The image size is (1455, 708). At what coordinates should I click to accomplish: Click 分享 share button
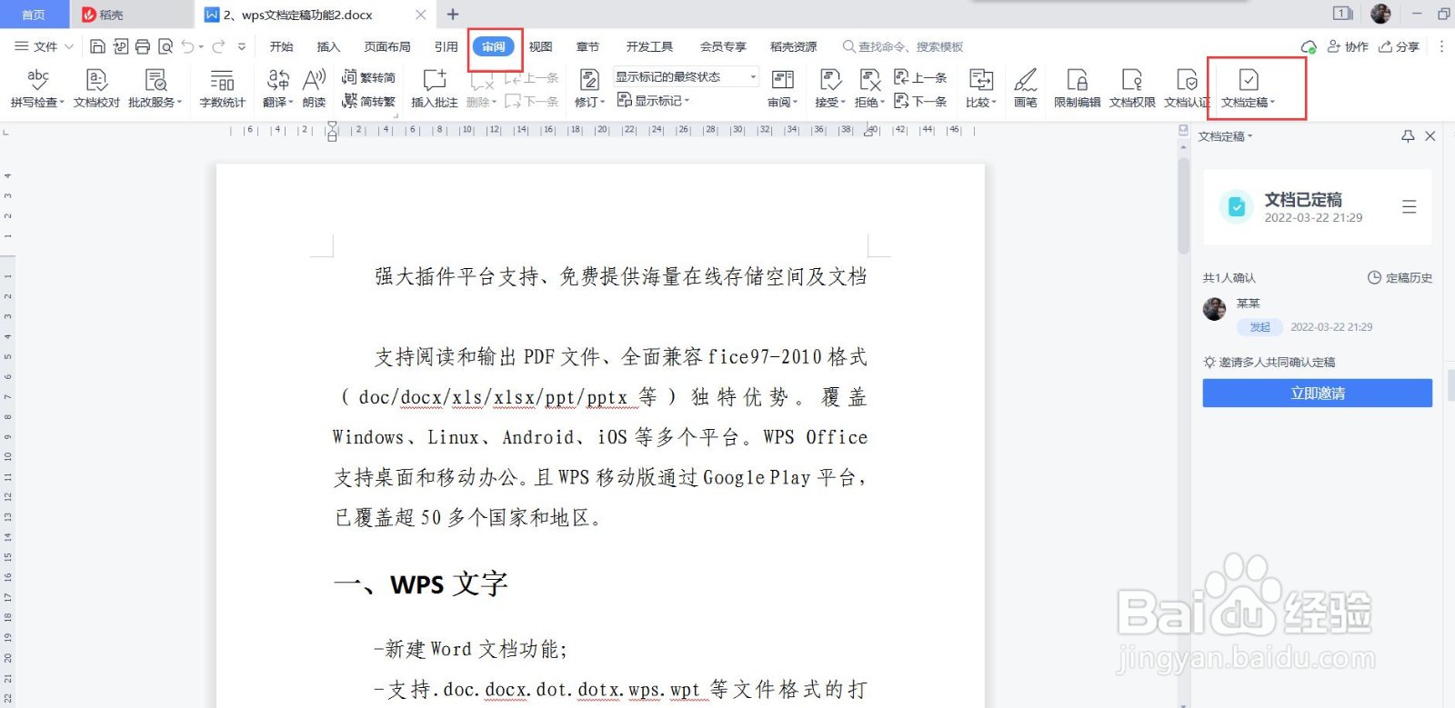click(1399, 46)
